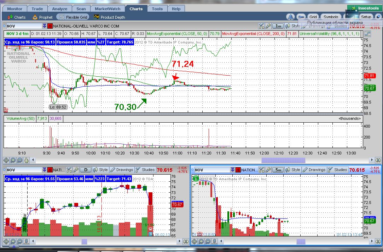Open the 1m timeframe selector
The width and height of the screenshot is (383, 252).
(x=278, y=26)
